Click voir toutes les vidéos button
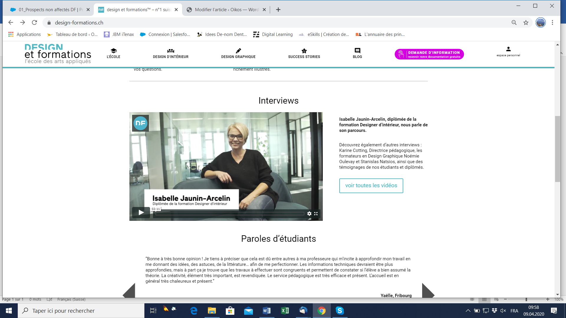Image resolution: width=566 pixels, height=318 pixels. [371, 186]
